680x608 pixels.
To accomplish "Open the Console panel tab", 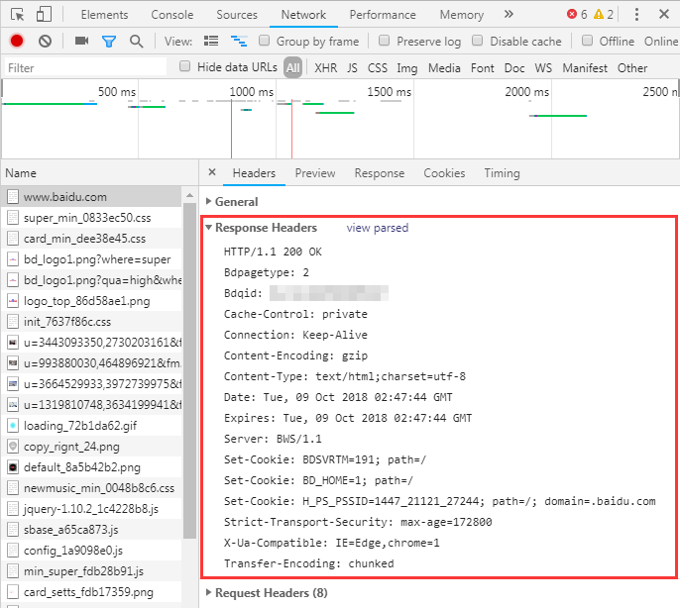I will (172, 15).
